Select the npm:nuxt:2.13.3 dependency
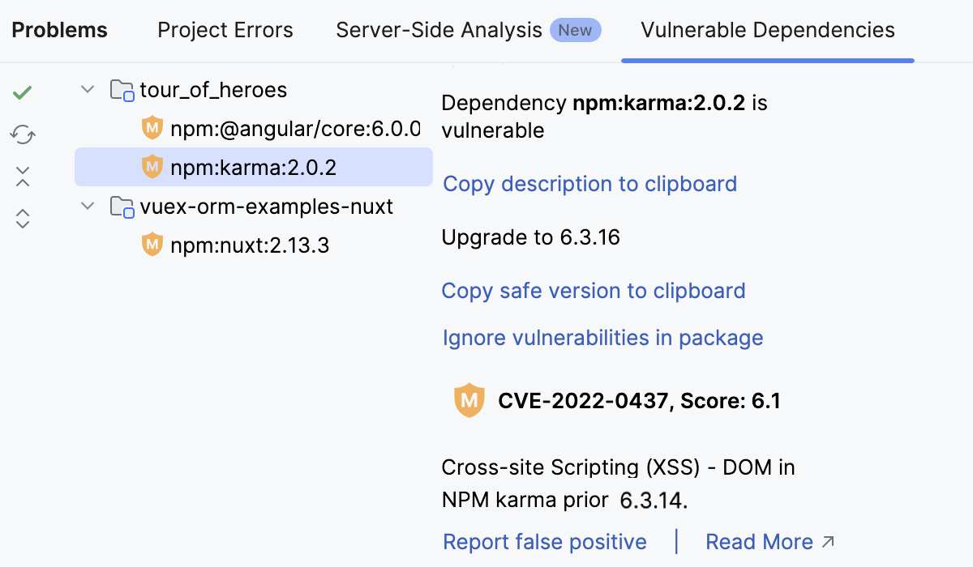Viewport: 973px width, 567px height. click(249, 245)
